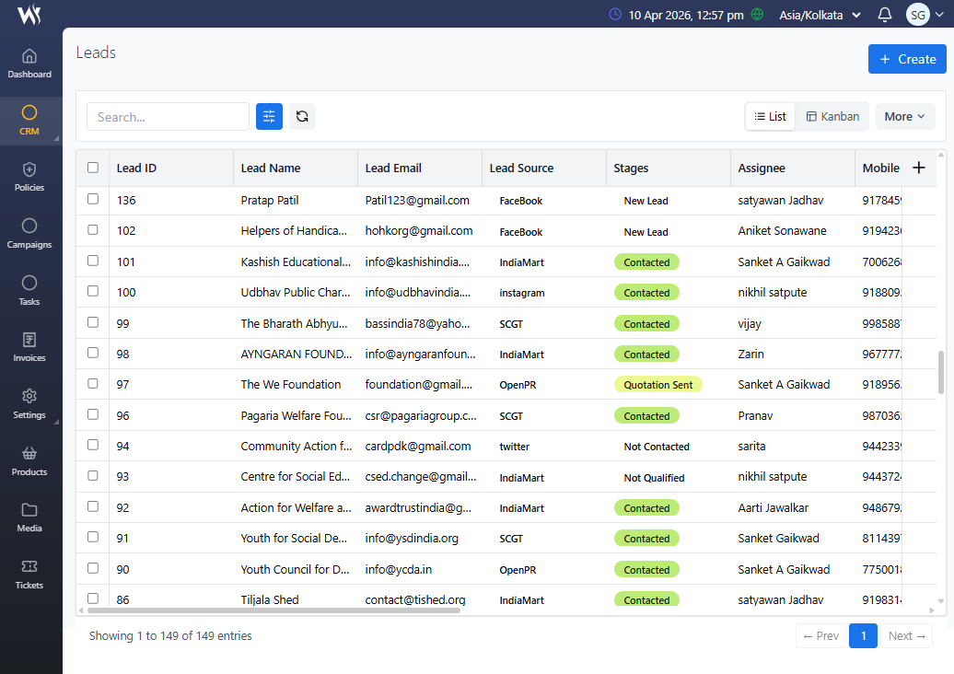Refresh the leads list
Screen dimensions: 954x674
(x=302, y=116)
